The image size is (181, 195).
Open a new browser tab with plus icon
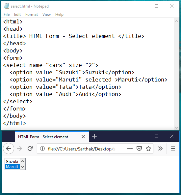pos(94,136)
